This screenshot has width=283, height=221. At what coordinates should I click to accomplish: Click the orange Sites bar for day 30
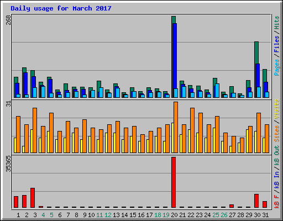pos(259,133)
